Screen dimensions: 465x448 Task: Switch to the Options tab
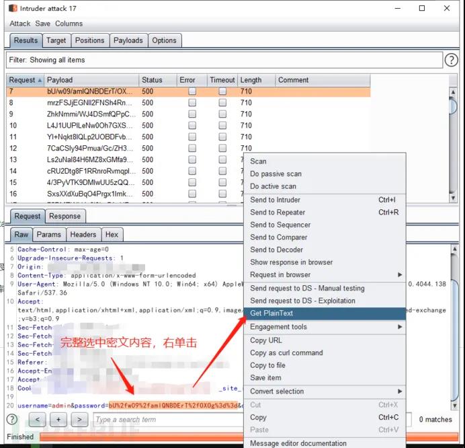coord(164,40)
